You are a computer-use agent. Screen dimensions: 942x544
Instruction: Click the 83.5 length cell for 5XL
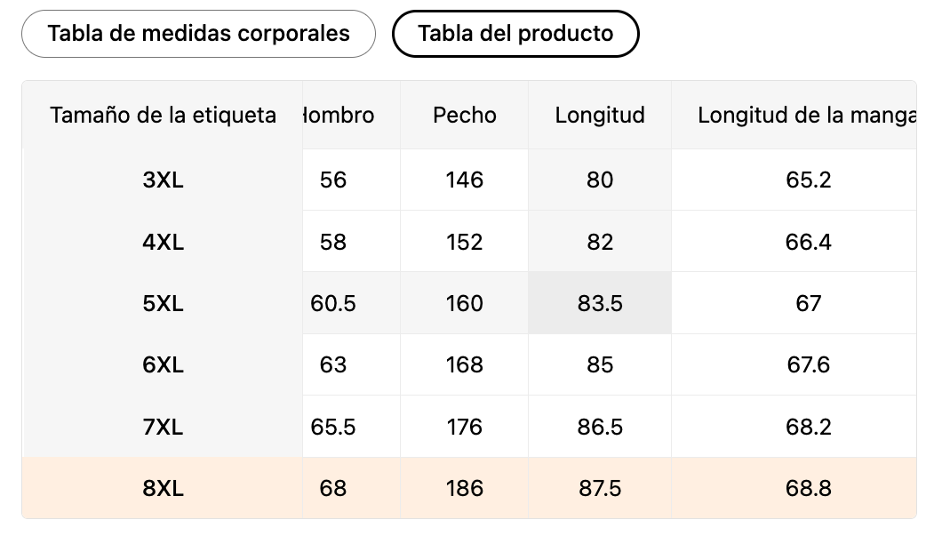[600, 303]
